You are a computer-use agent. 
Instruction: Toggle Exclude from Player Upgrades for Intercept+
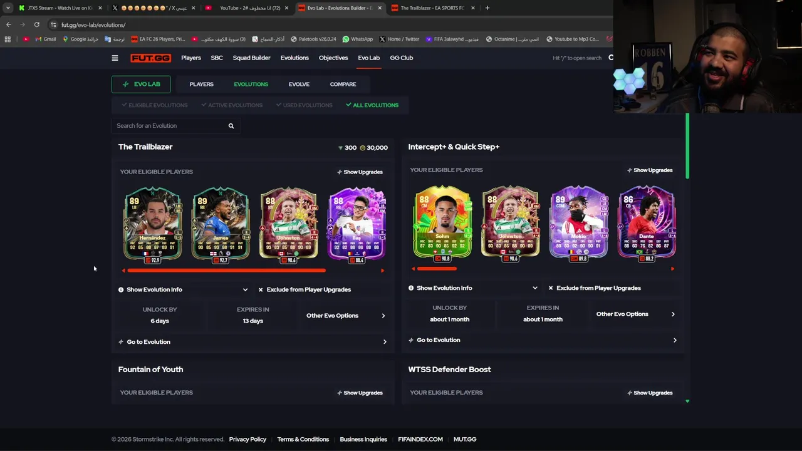[595, 288]
